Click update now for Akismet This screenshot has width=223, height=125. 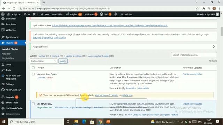coord(127,95)
